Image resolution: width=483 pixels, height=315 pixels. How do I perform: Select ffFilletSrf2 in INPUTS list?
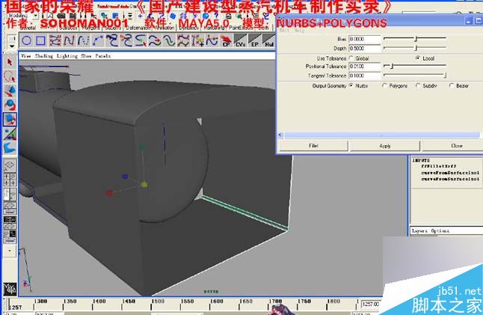tap(439, 166)
